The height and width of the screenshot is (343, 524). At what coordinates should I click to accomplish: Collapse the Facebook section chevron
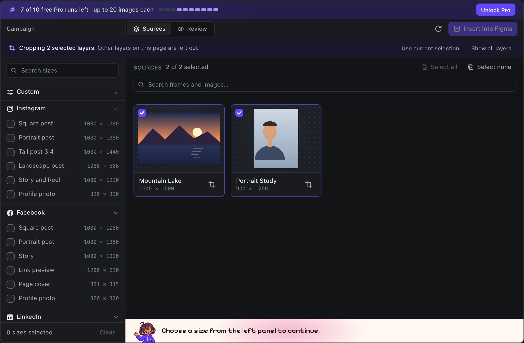point(116,213)
